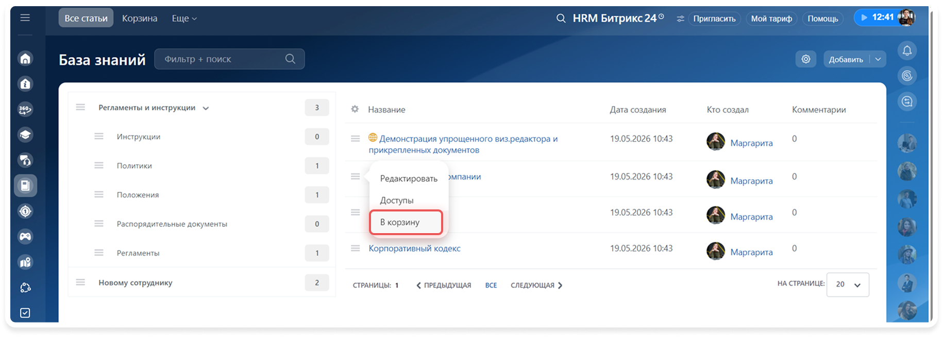Open the home icon in left sidebar
Image resolution: width=943 pixels, height=337 pixels.
click(25, 58)
